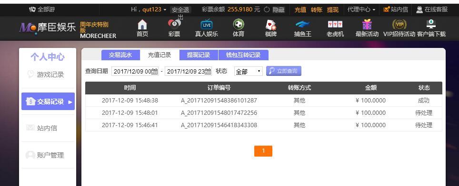This screenshot has width=459, height=186.
Task: Click the time 2017-12-09 15:48:01
Action: (130, 113)
